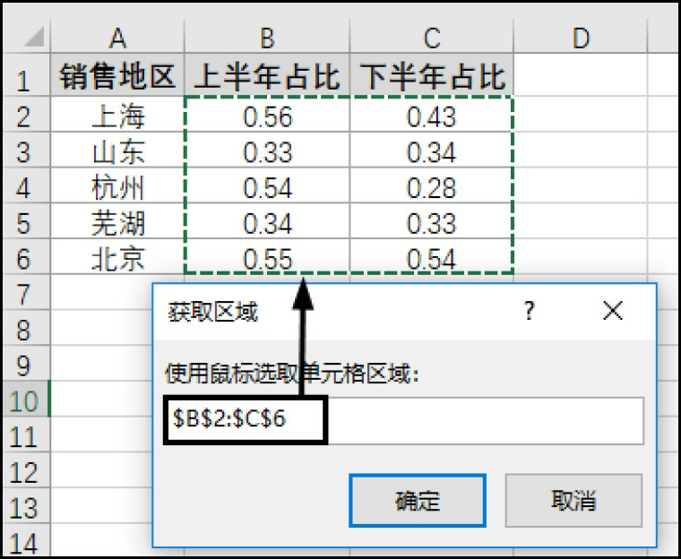This screenshot has width=681, height=559.
Task: Select column B header
Action: [267, 38]
